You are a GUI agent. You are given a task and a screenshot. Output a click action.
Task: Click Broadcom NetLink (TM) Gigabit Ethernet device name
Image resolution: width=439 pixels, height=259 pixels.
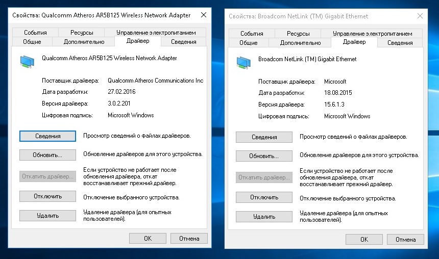[307, 59]
